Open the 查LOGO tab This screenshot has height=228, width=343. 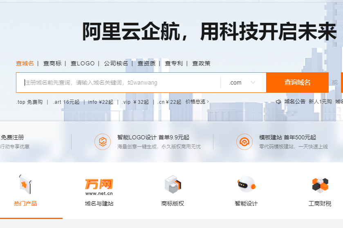pos(83,63)
